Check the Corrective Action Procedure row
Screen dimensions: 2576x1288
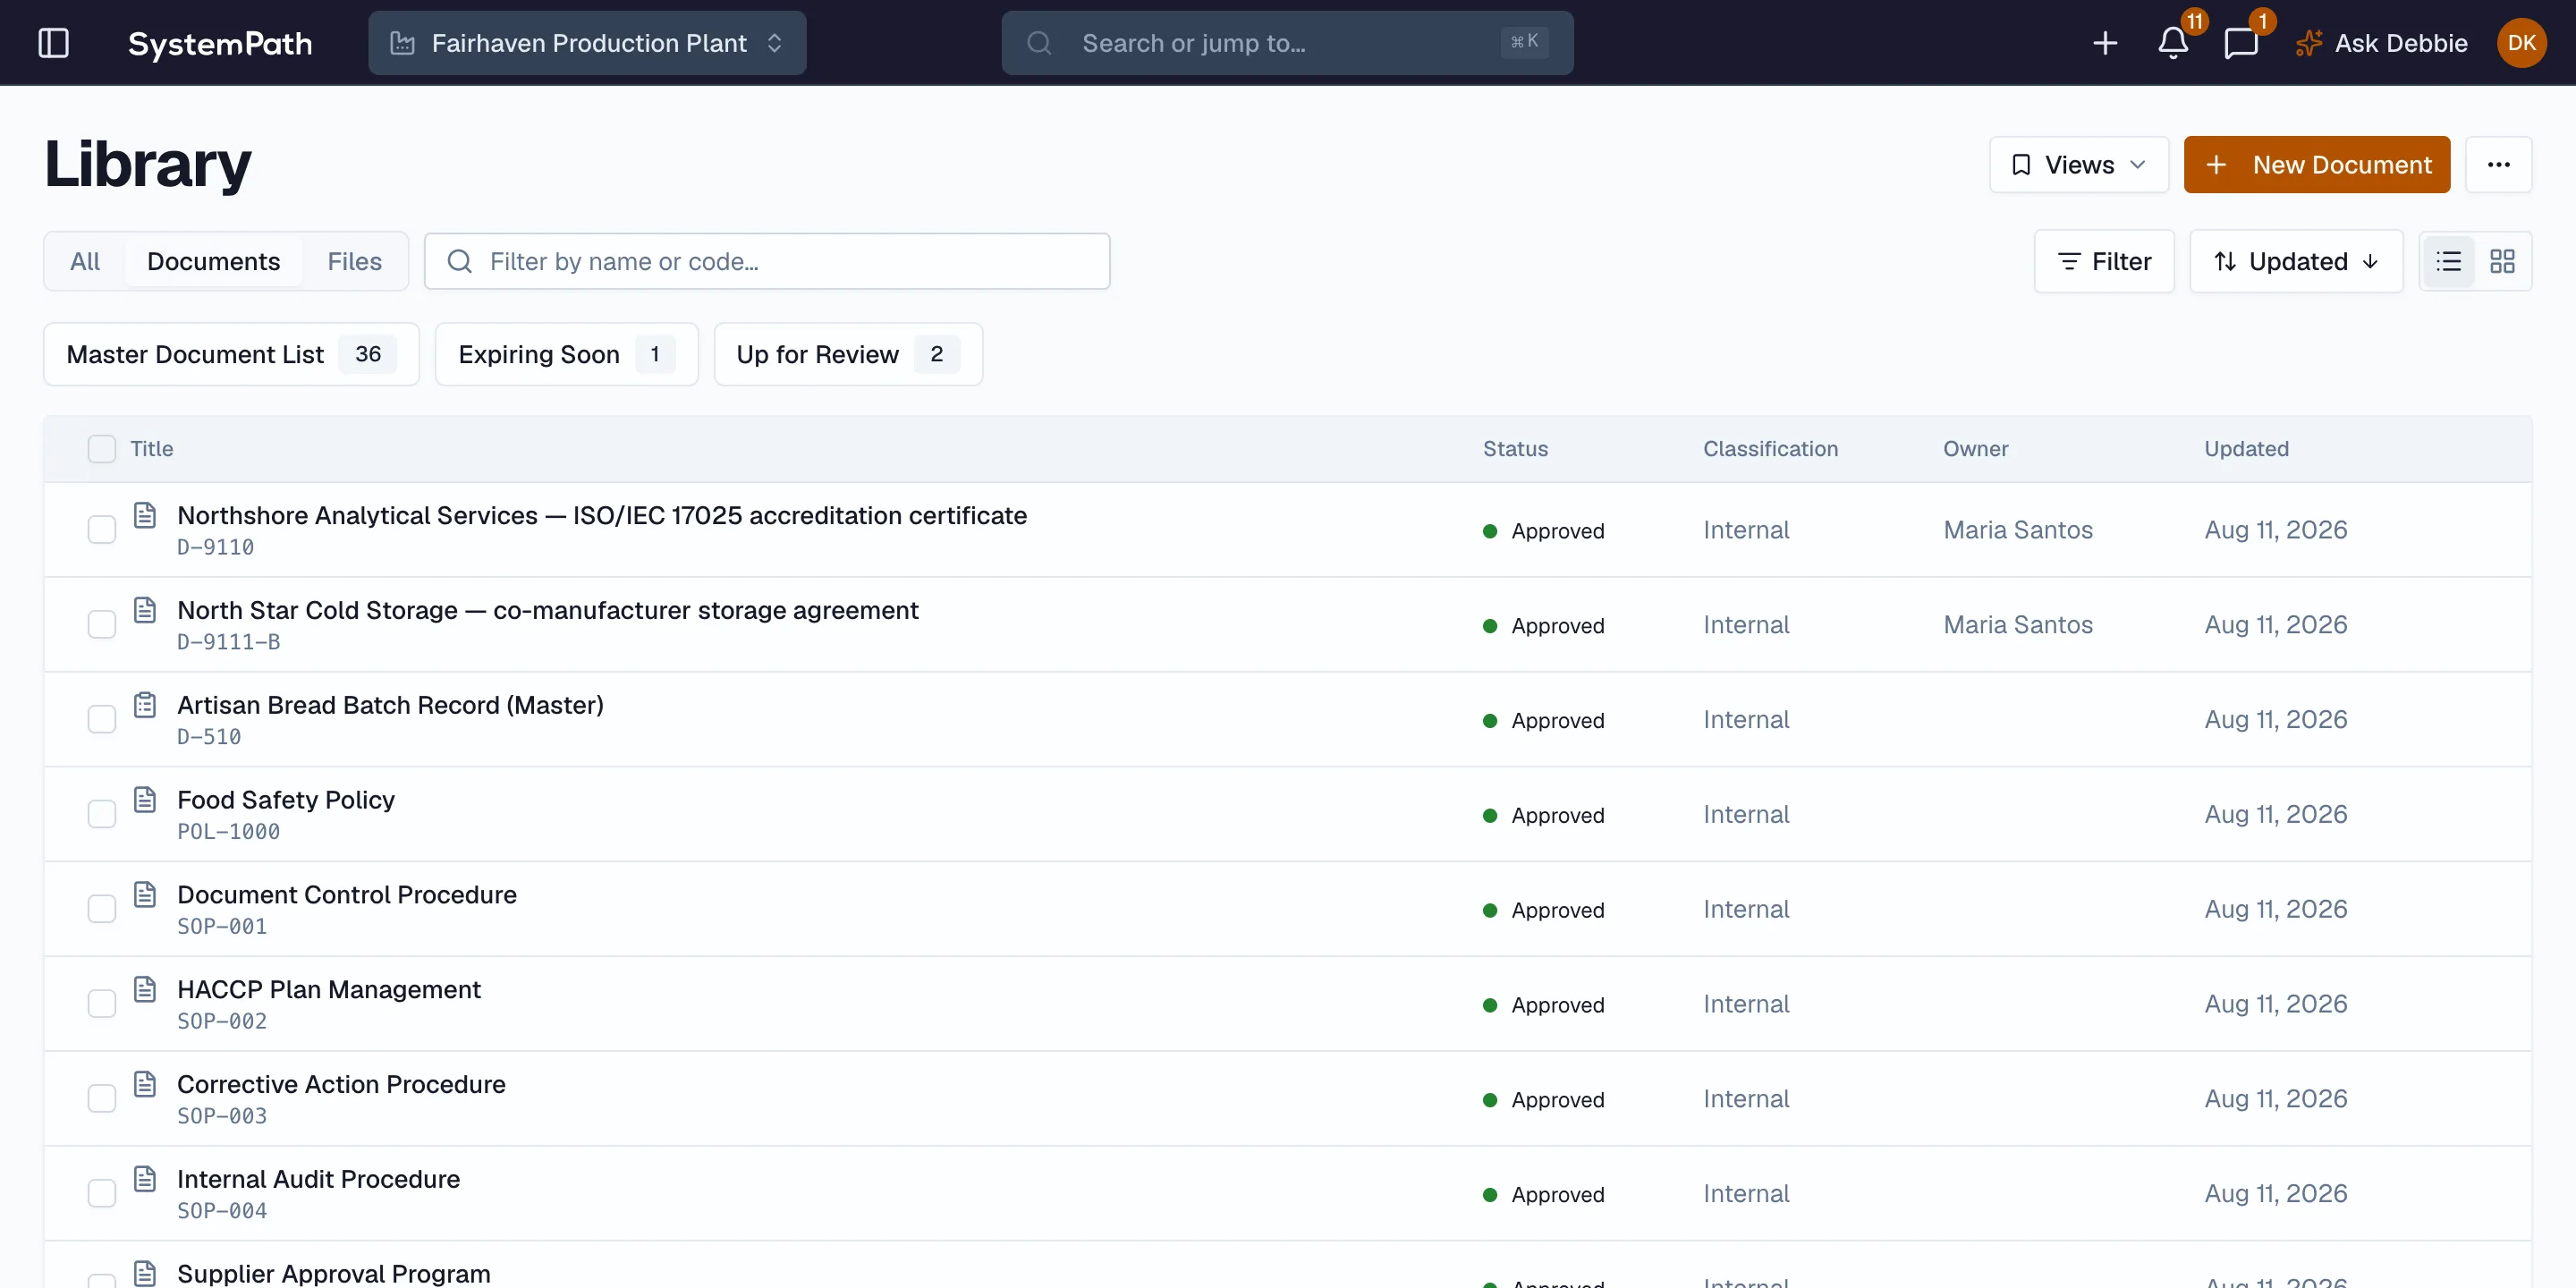click(102, 1099)
